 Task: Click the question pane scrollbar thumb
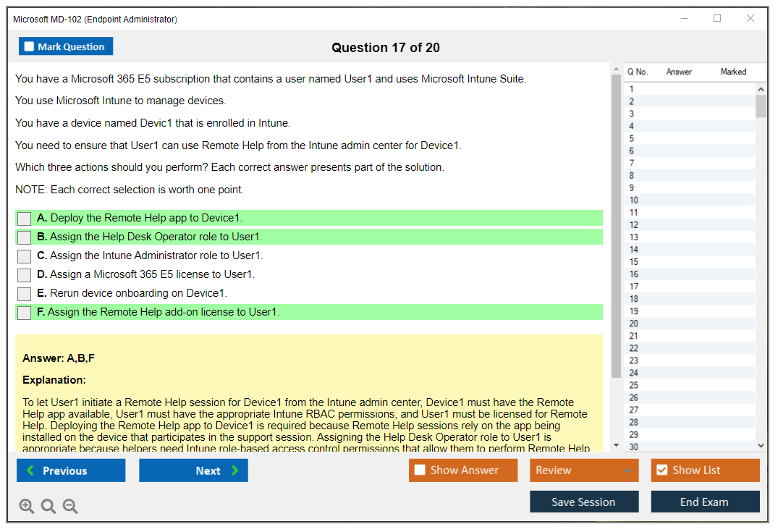(x=616, y=226)
